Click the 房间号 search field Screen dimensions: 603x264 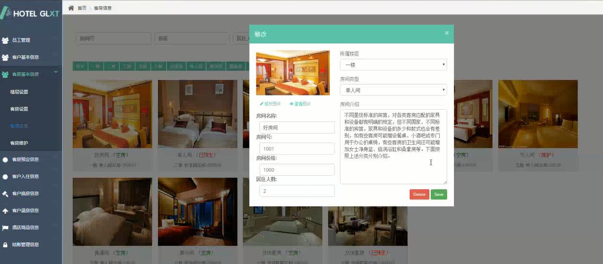[x=114, y=38]
